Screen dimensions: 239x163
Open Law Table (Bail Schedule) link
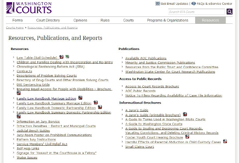point(37,58)
